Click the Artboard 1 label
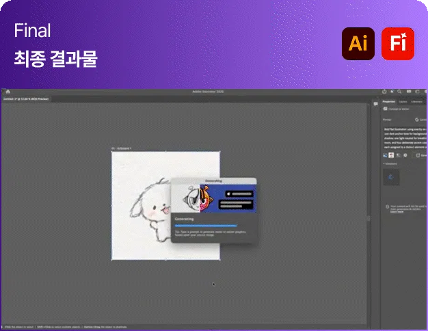 click(121, 148)
